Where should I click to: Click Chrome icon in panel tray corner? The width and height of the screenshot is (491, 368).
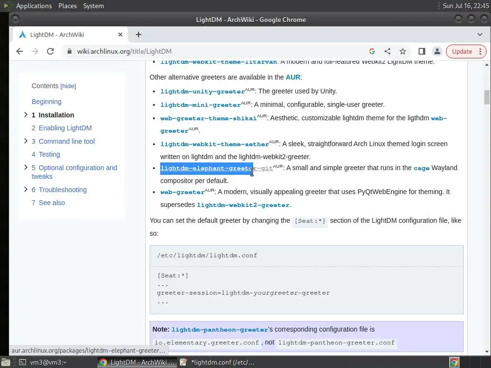pyautogui.click(x=454, y=362)
